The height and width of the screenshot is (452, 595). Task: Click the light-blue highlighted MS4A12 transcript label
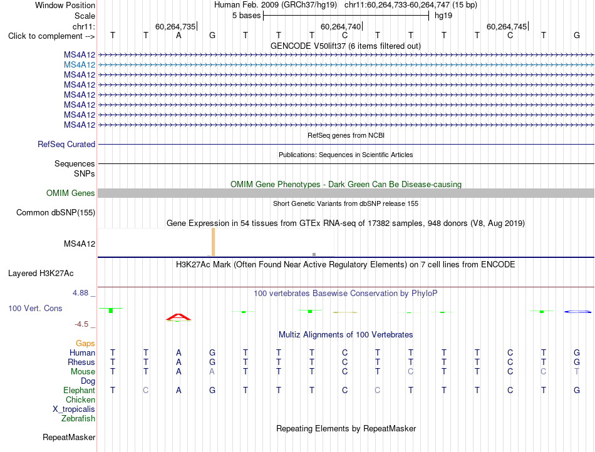pos(80,65)
